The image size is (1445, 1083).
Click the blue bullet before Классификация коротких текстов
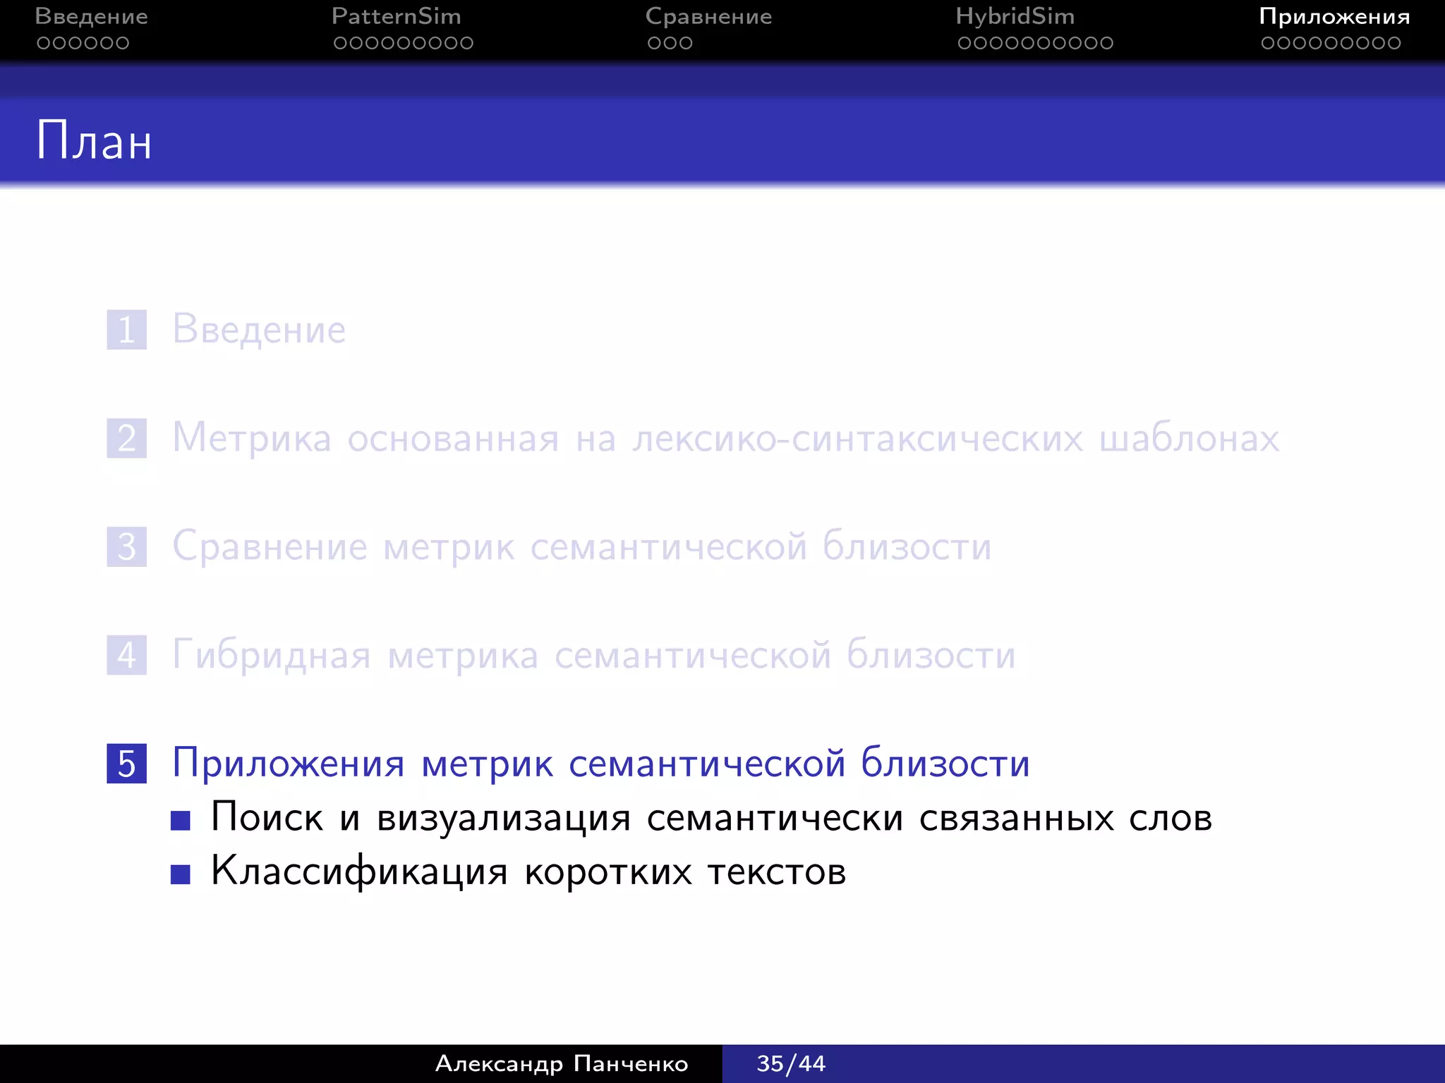tap(181, 874)
